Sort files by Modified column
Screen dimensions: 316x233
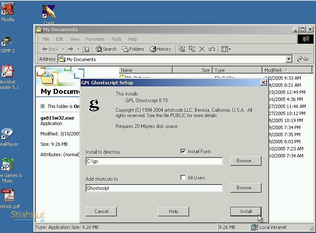[287, 70]
